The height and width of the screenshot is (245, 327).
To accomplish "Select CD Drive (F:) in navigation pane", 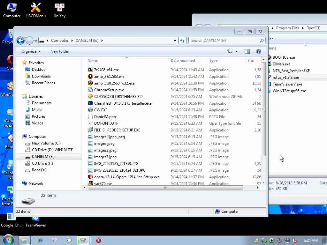I will click(42, 163).
